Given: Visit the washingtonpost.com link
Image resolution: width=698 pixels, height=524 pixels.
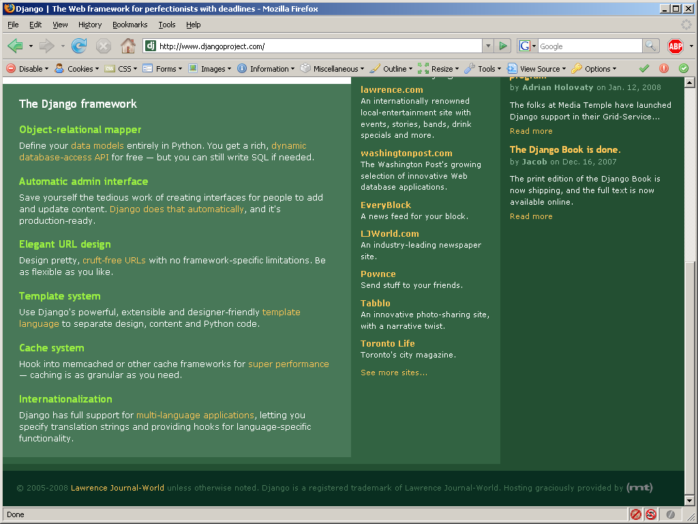Looking at the screenshot, I should [x=406, y=154].
